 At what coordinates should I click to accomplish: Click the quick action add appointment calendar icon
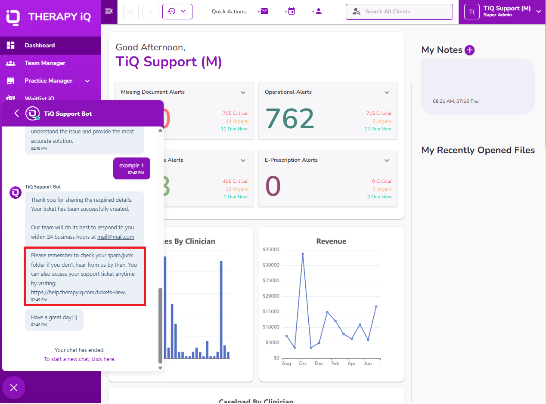pos(290,12)
